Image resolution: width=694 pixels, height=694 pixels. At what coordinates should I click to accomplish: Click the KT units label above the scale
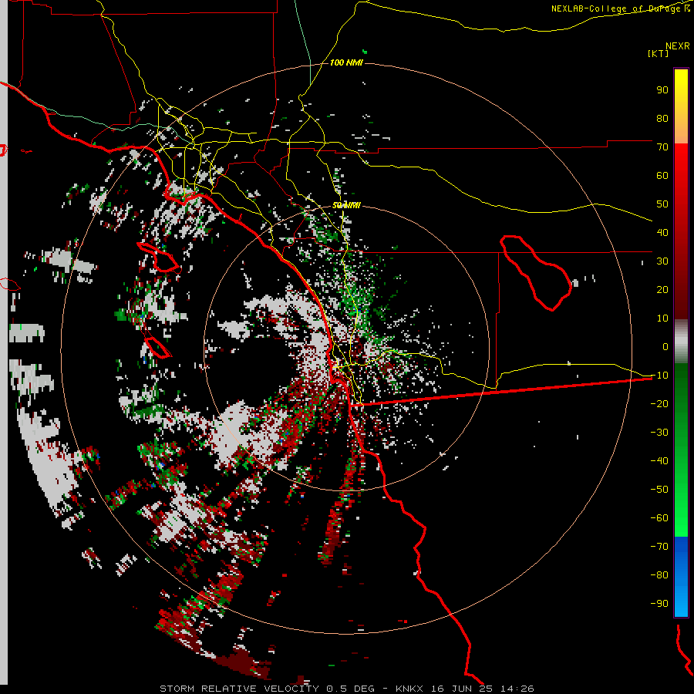coord(659,53)
